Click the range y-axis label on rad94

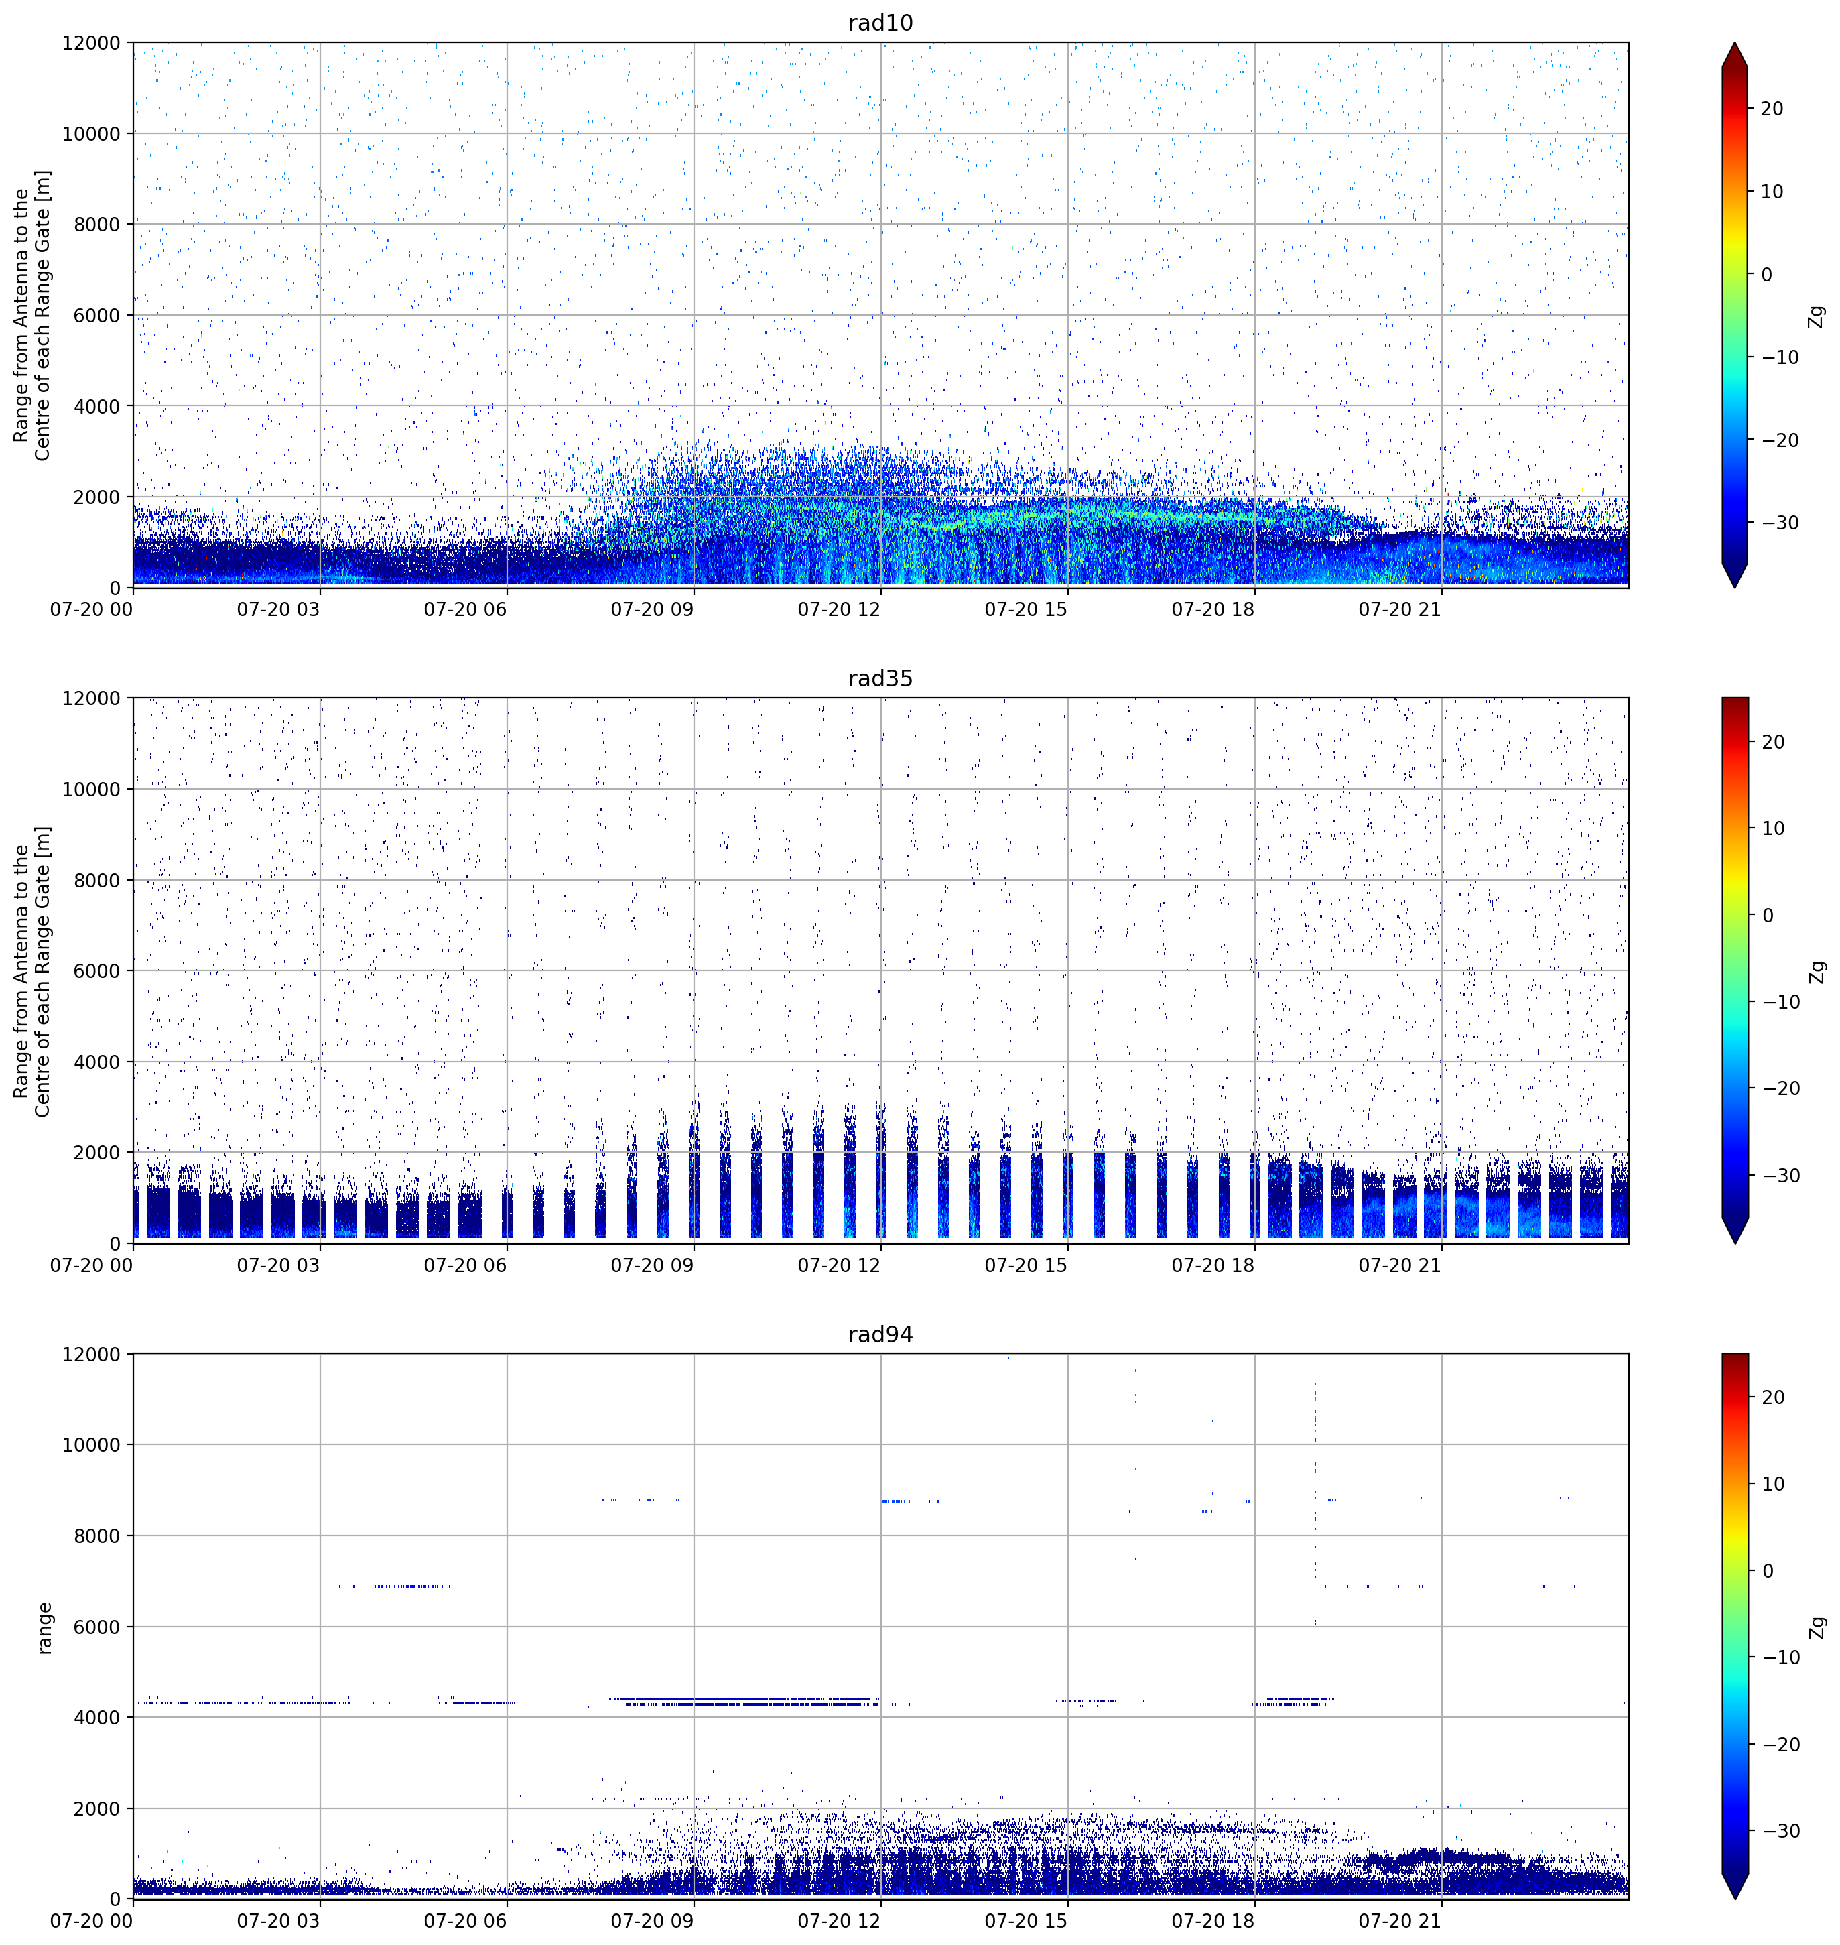click(43, 1628)
